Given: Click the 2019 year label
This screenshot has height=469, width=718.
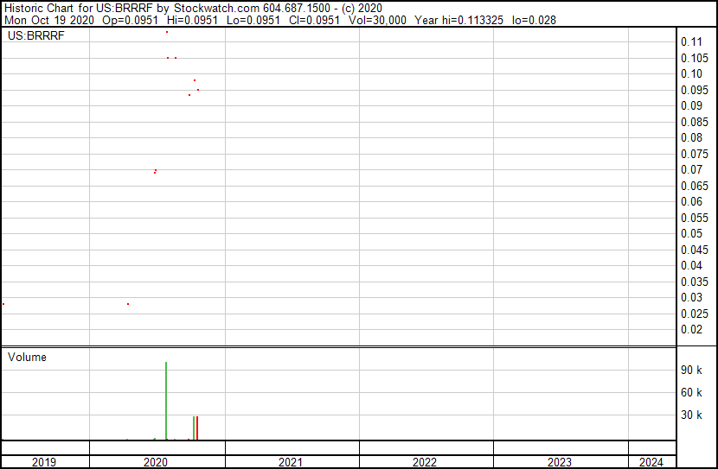Looking at the screenshot, I should pyautogui.click(x=44, y=462).
